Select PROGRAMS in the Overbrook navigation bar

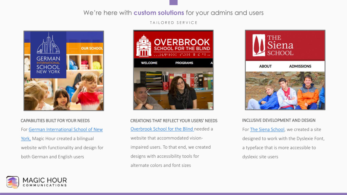[x=184, y=63]
